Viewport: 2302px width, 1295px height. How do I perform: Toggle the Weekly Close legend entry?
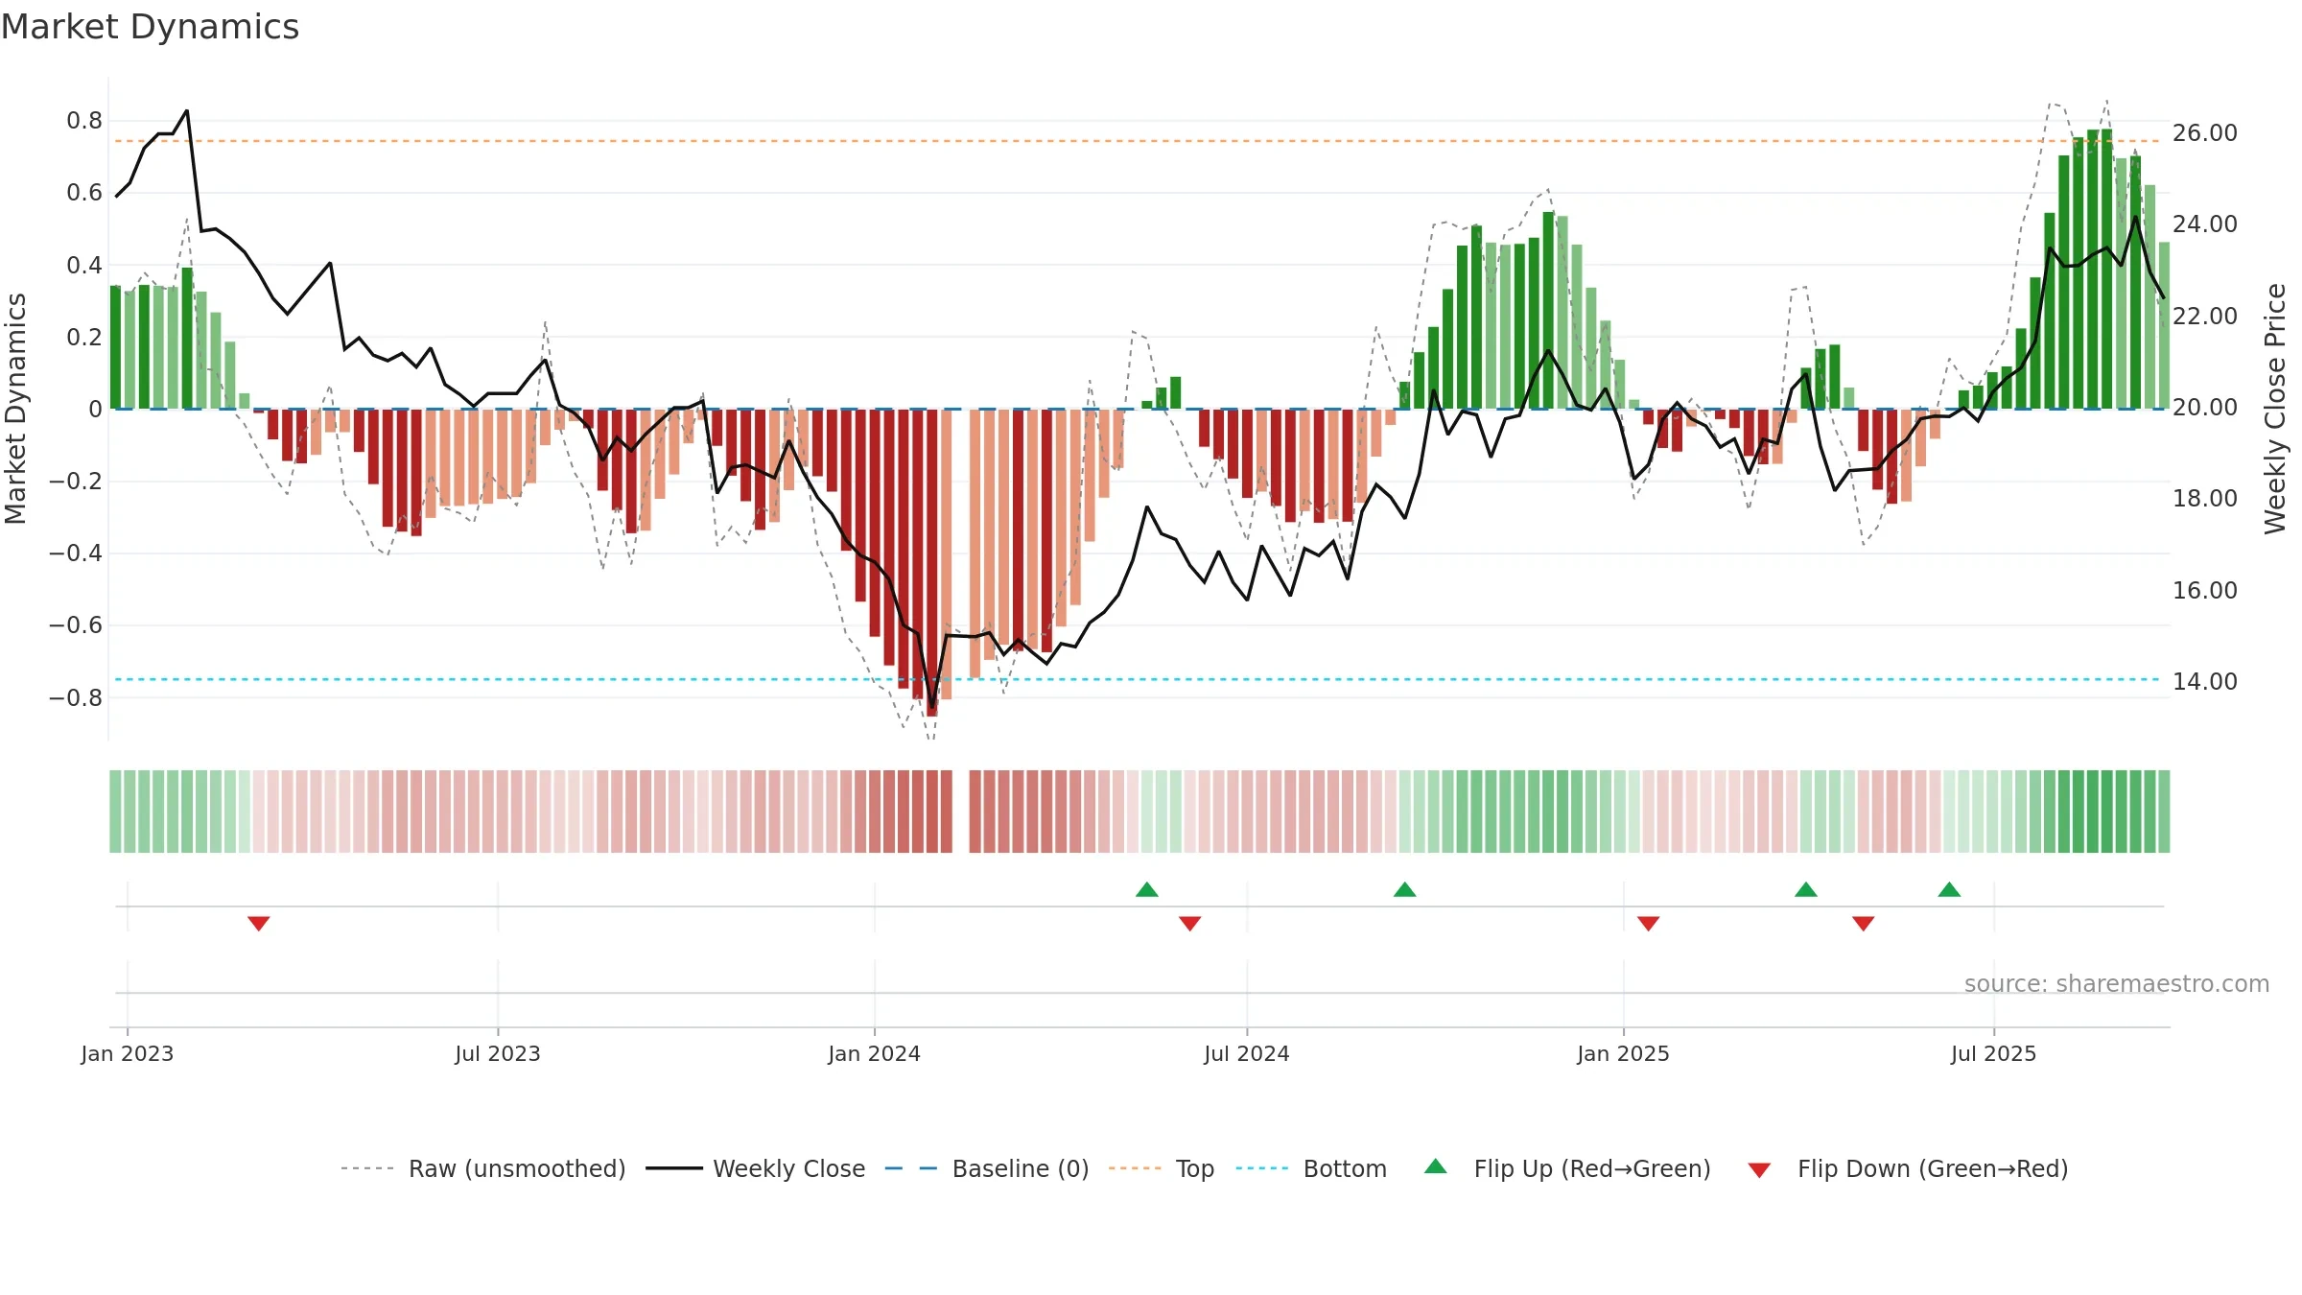tap(756, 1168)
